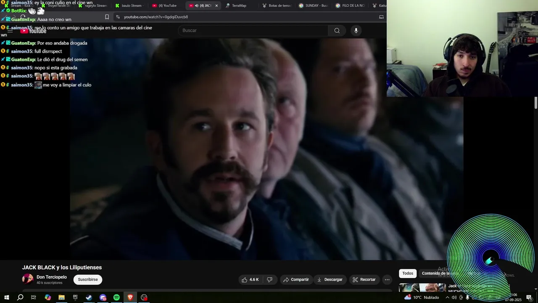Open the recommended video thumbnail with Jack
This screenshot has height=303, width=538.
point(422,288)
